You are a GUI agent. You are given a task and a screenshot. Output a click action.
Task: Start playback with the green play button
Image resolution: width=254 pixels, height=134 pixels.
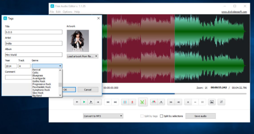84,102
